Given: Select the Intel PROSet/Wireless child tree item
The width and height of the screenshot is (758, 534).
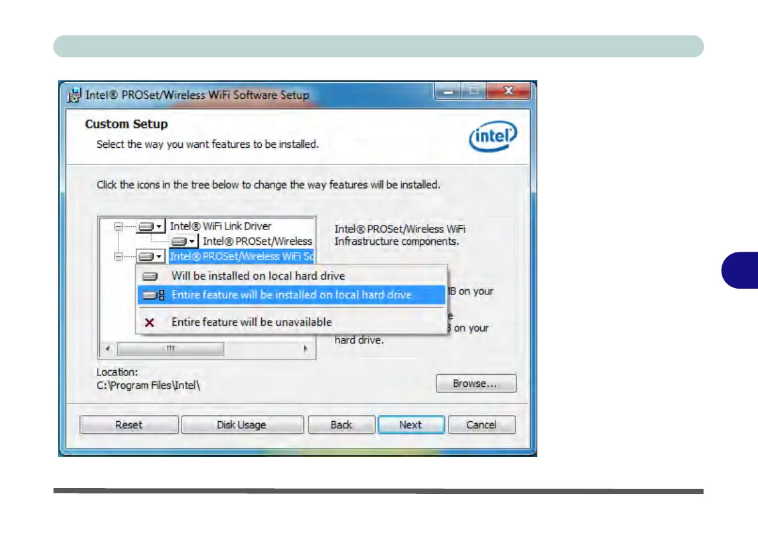Looking at the screenshot, I should [x=257, y=242].
